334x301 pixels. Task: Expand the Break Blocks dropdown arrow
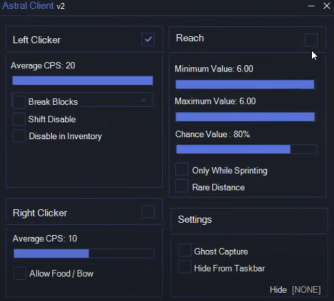[x=143, y=101]
